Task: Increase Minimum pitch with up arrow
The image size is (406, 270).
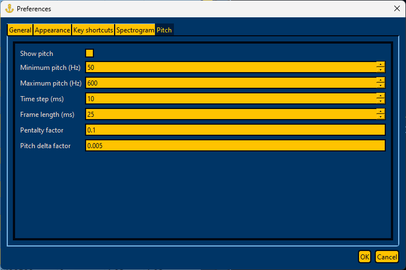Action: point(380,65)
